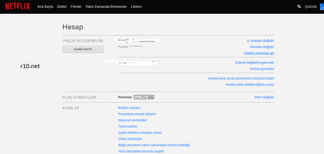Click the PLAN AYRINTILARI section label

pos(79,97)
